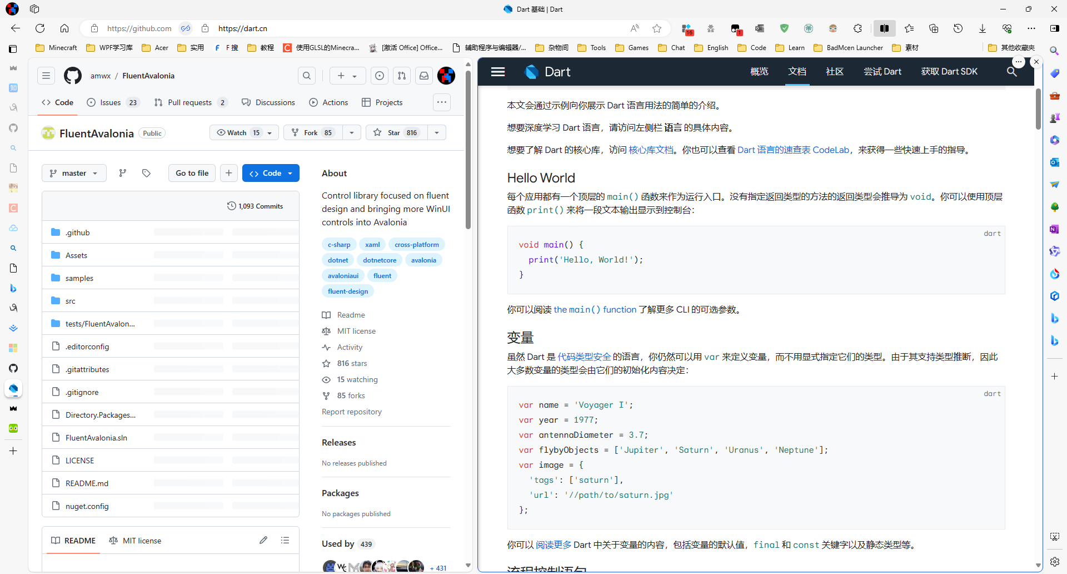The height and width of the screenshot is (574, 1067).
Task: Click the GitHub Octocat logo
Action: [73, 76]
